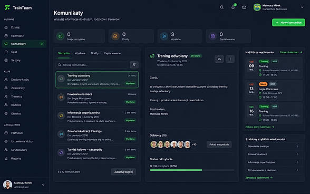
Task: Expand Przypomnienie o płatności template
Action: (274, 170)
